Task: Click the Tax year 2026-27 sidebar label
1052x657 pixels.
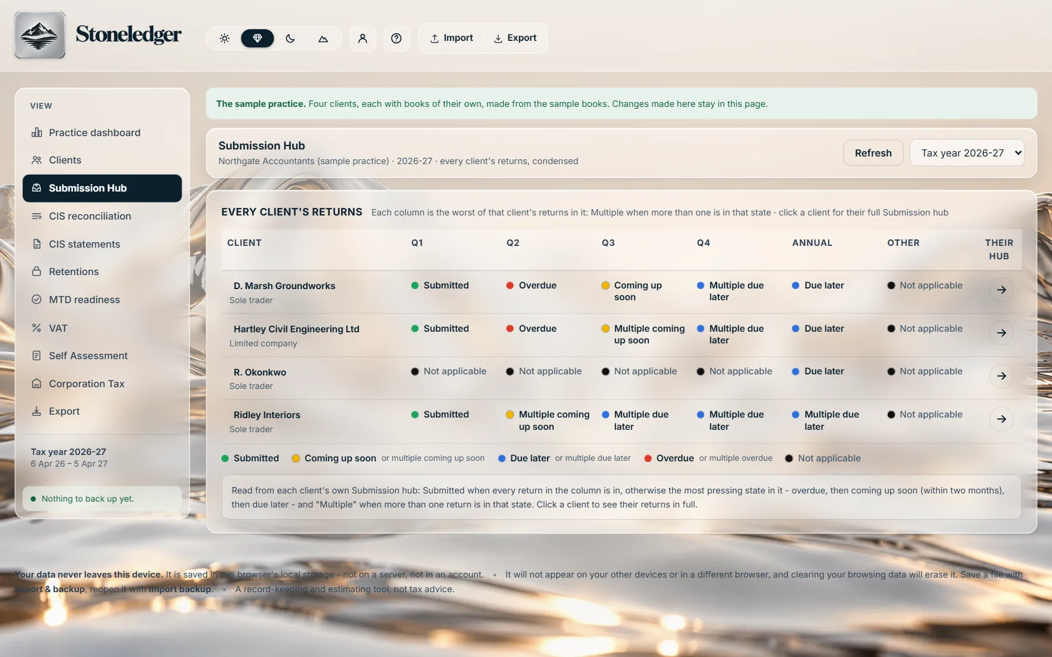Action: point(68,451)
